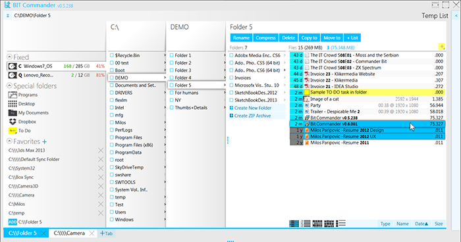Image resolution: width=461 pixels, height=242 pixels.
Task: Remove the C:\\\3ds Max 2013 favorite
Action: pyautogui.click(x=101, y=151)
